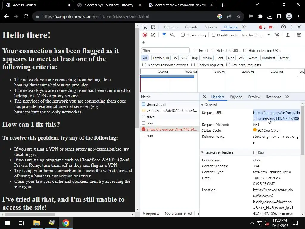Close the DevTools panel

[299, 27]
